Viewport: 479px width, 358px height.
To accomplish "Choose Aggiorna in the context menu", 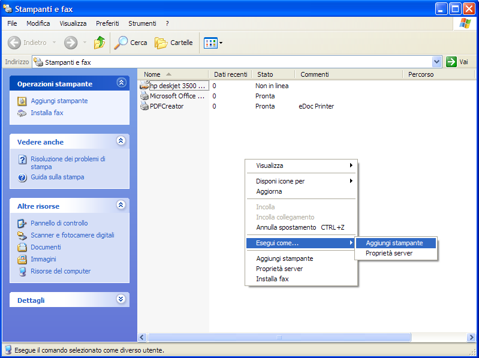I will click(x=301, y=191).
